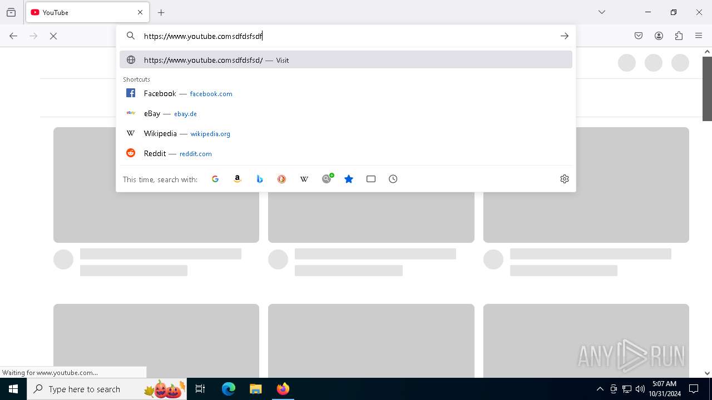Click the Meet Now tray icon

coord(614,389)
